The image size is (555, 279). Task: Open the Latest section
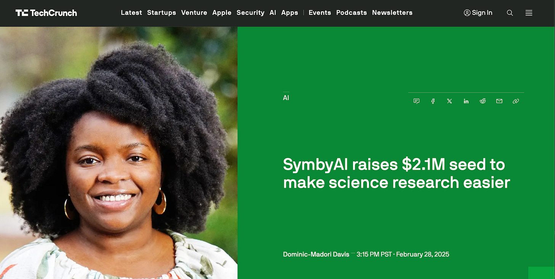(x=131, y=13)
